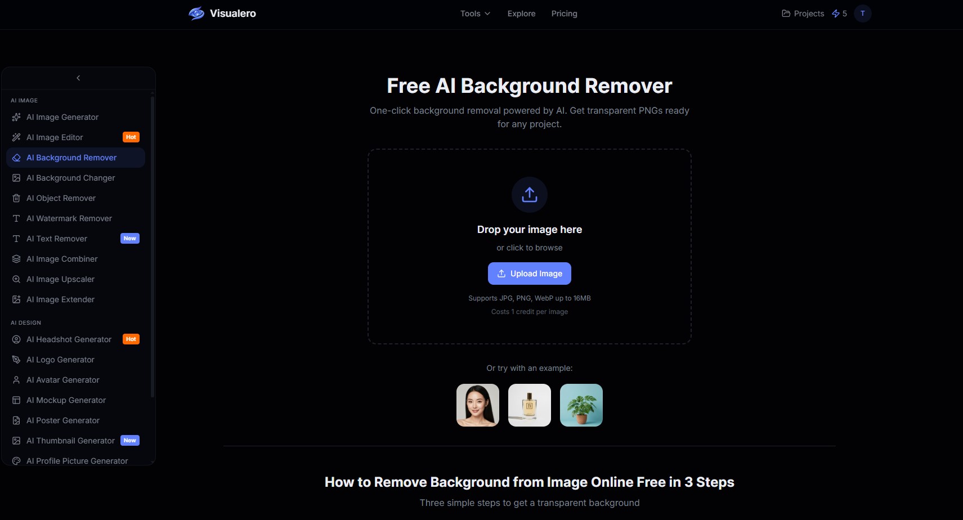Click the AI Image Upscaler magnifier icon
963x520 pixels.
tap(16, 279)
